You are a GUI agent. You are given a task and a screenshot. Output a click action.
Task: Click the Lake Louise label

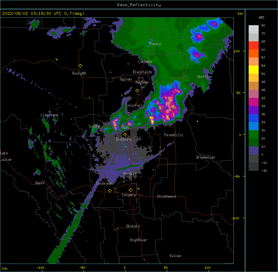click(x=6, y=156)
